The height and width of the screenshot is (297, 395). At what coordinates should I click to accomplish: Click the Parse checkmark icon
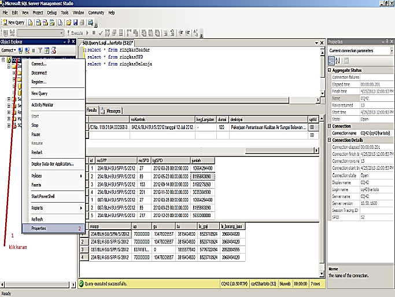pos(101,33)
